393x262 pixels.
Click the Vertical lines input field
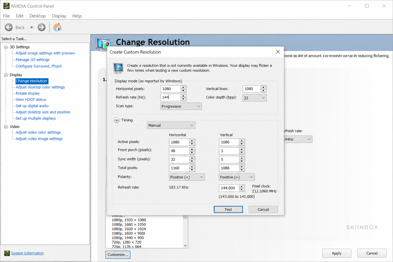coord(252,89)
